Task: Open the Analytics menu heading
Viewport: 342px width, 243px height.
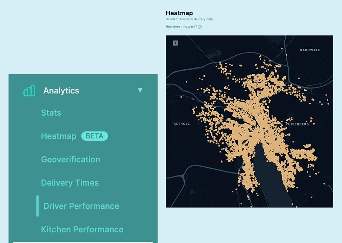Action: click(x=61, y=91)
